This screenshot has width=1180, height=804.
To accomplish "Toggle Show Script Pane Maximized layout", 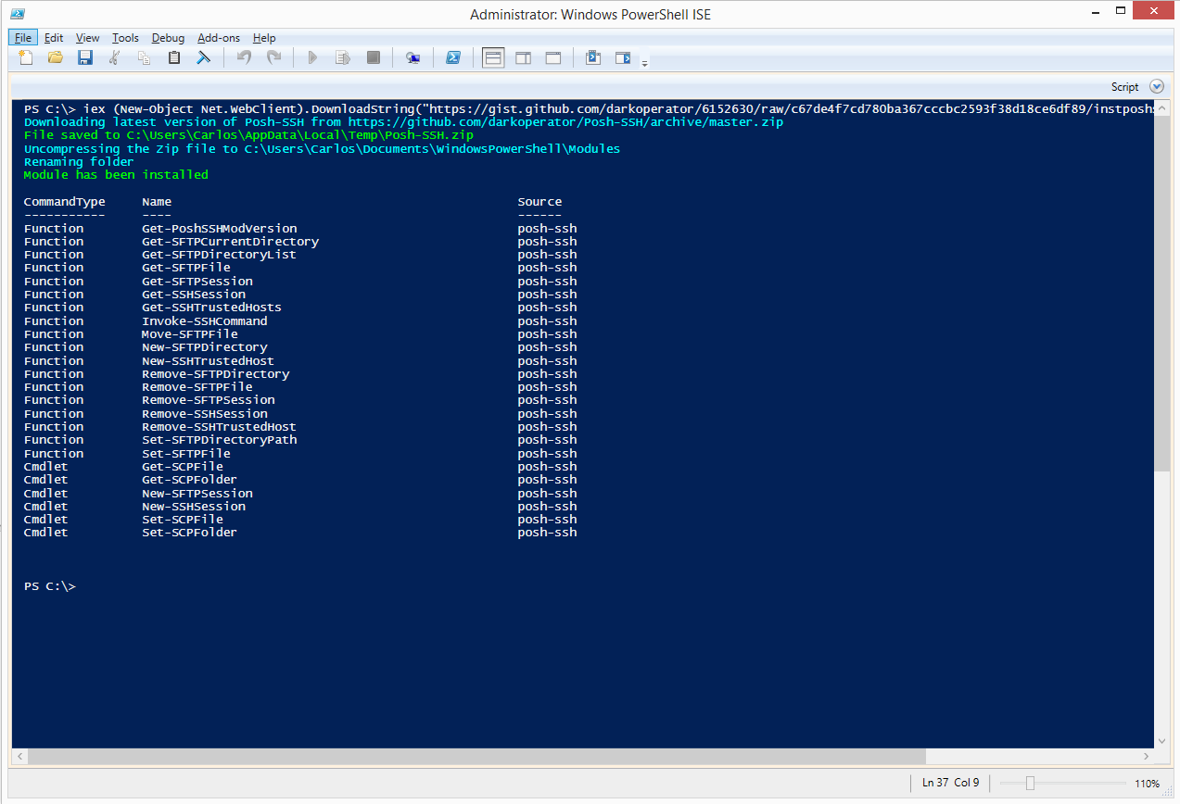I will 553,58.
